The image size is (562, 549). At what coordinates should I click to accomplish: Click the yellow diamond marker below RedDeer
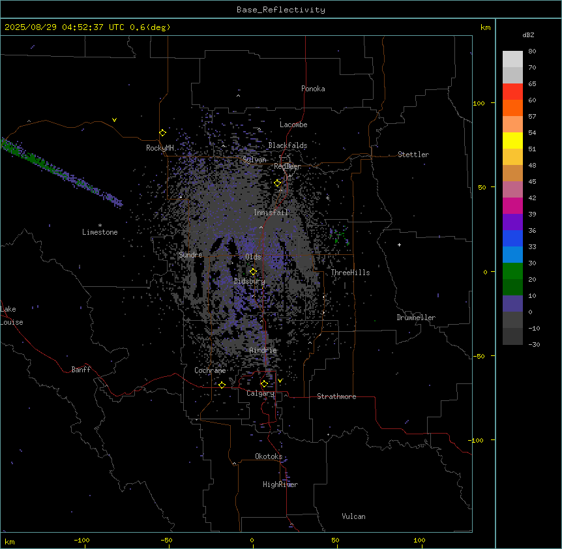(278, 183)
